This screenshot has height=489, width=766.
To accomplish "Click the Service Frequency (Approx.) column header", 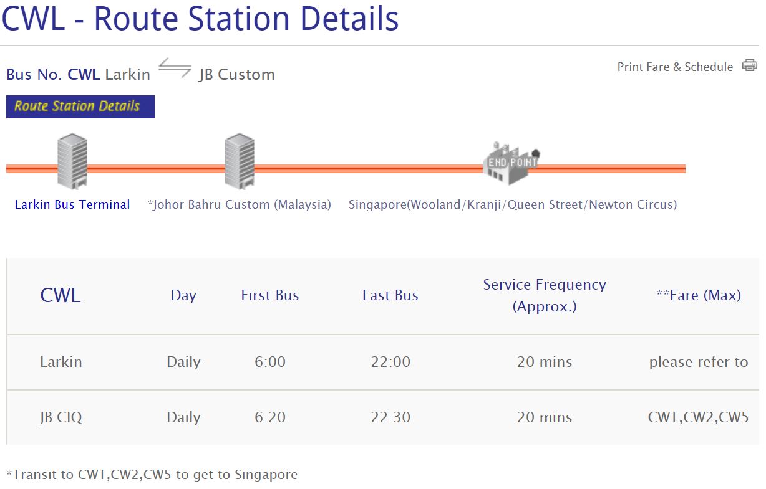I will (x=545, y=295).
